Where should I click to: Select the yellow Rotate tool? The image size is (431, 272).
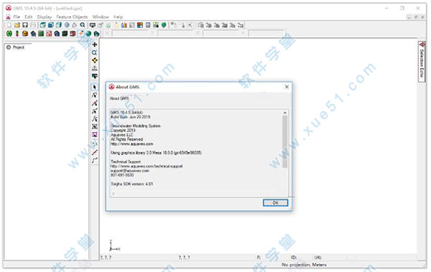point(95,60)
